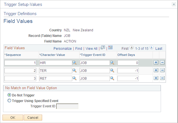Edit Offset Days field in RET row
This screenshot has width=178, height=123.
[128, 79]
